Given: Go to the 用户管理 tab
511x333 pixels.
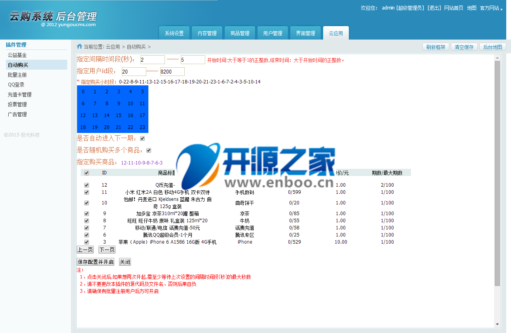Looking at the screenshot, I should coord(273,33).
